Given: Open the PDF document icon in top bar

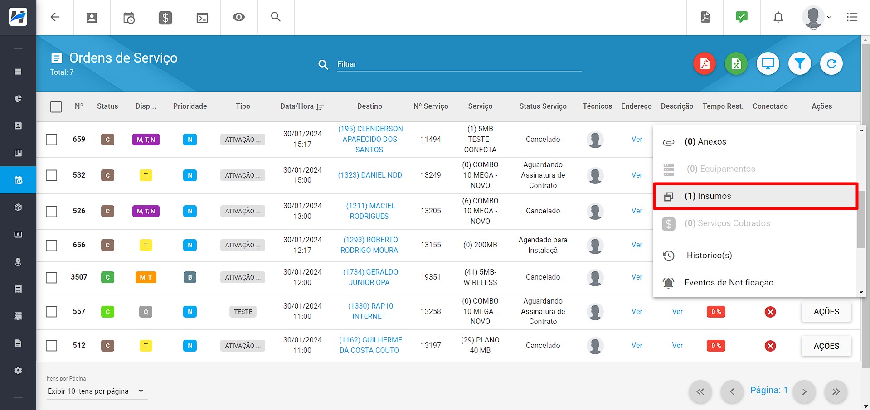Looking at the screenshot, I should pos(705,17).
